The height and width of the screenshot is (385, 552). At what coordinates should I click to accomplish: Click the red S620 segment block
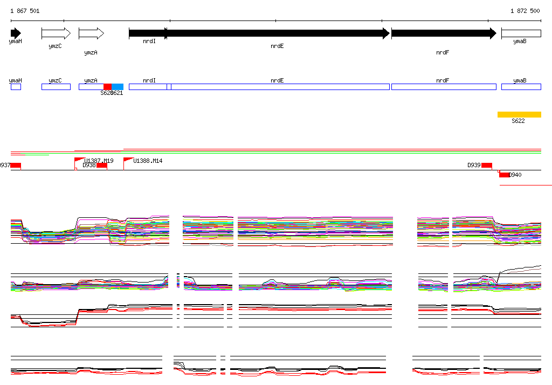[x=107, y=87]
